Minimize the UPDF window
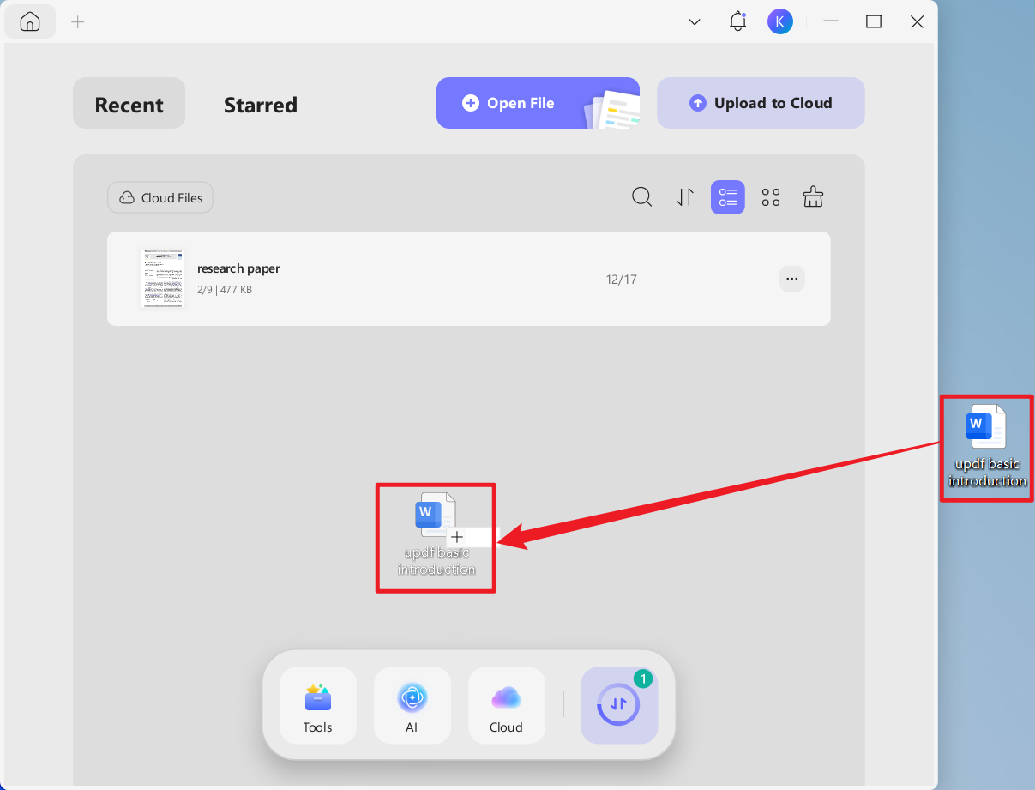 click(830, 22)
